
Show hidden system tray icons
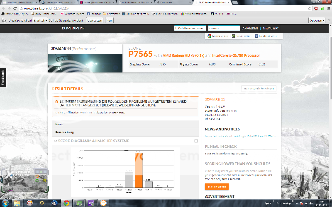tap(297, 203)
